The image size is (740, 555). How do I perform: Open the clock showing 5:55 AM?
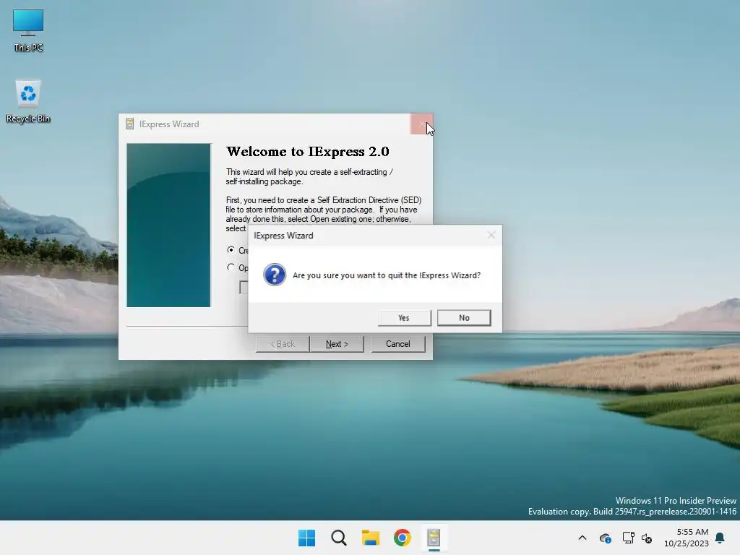coord(687,538)
